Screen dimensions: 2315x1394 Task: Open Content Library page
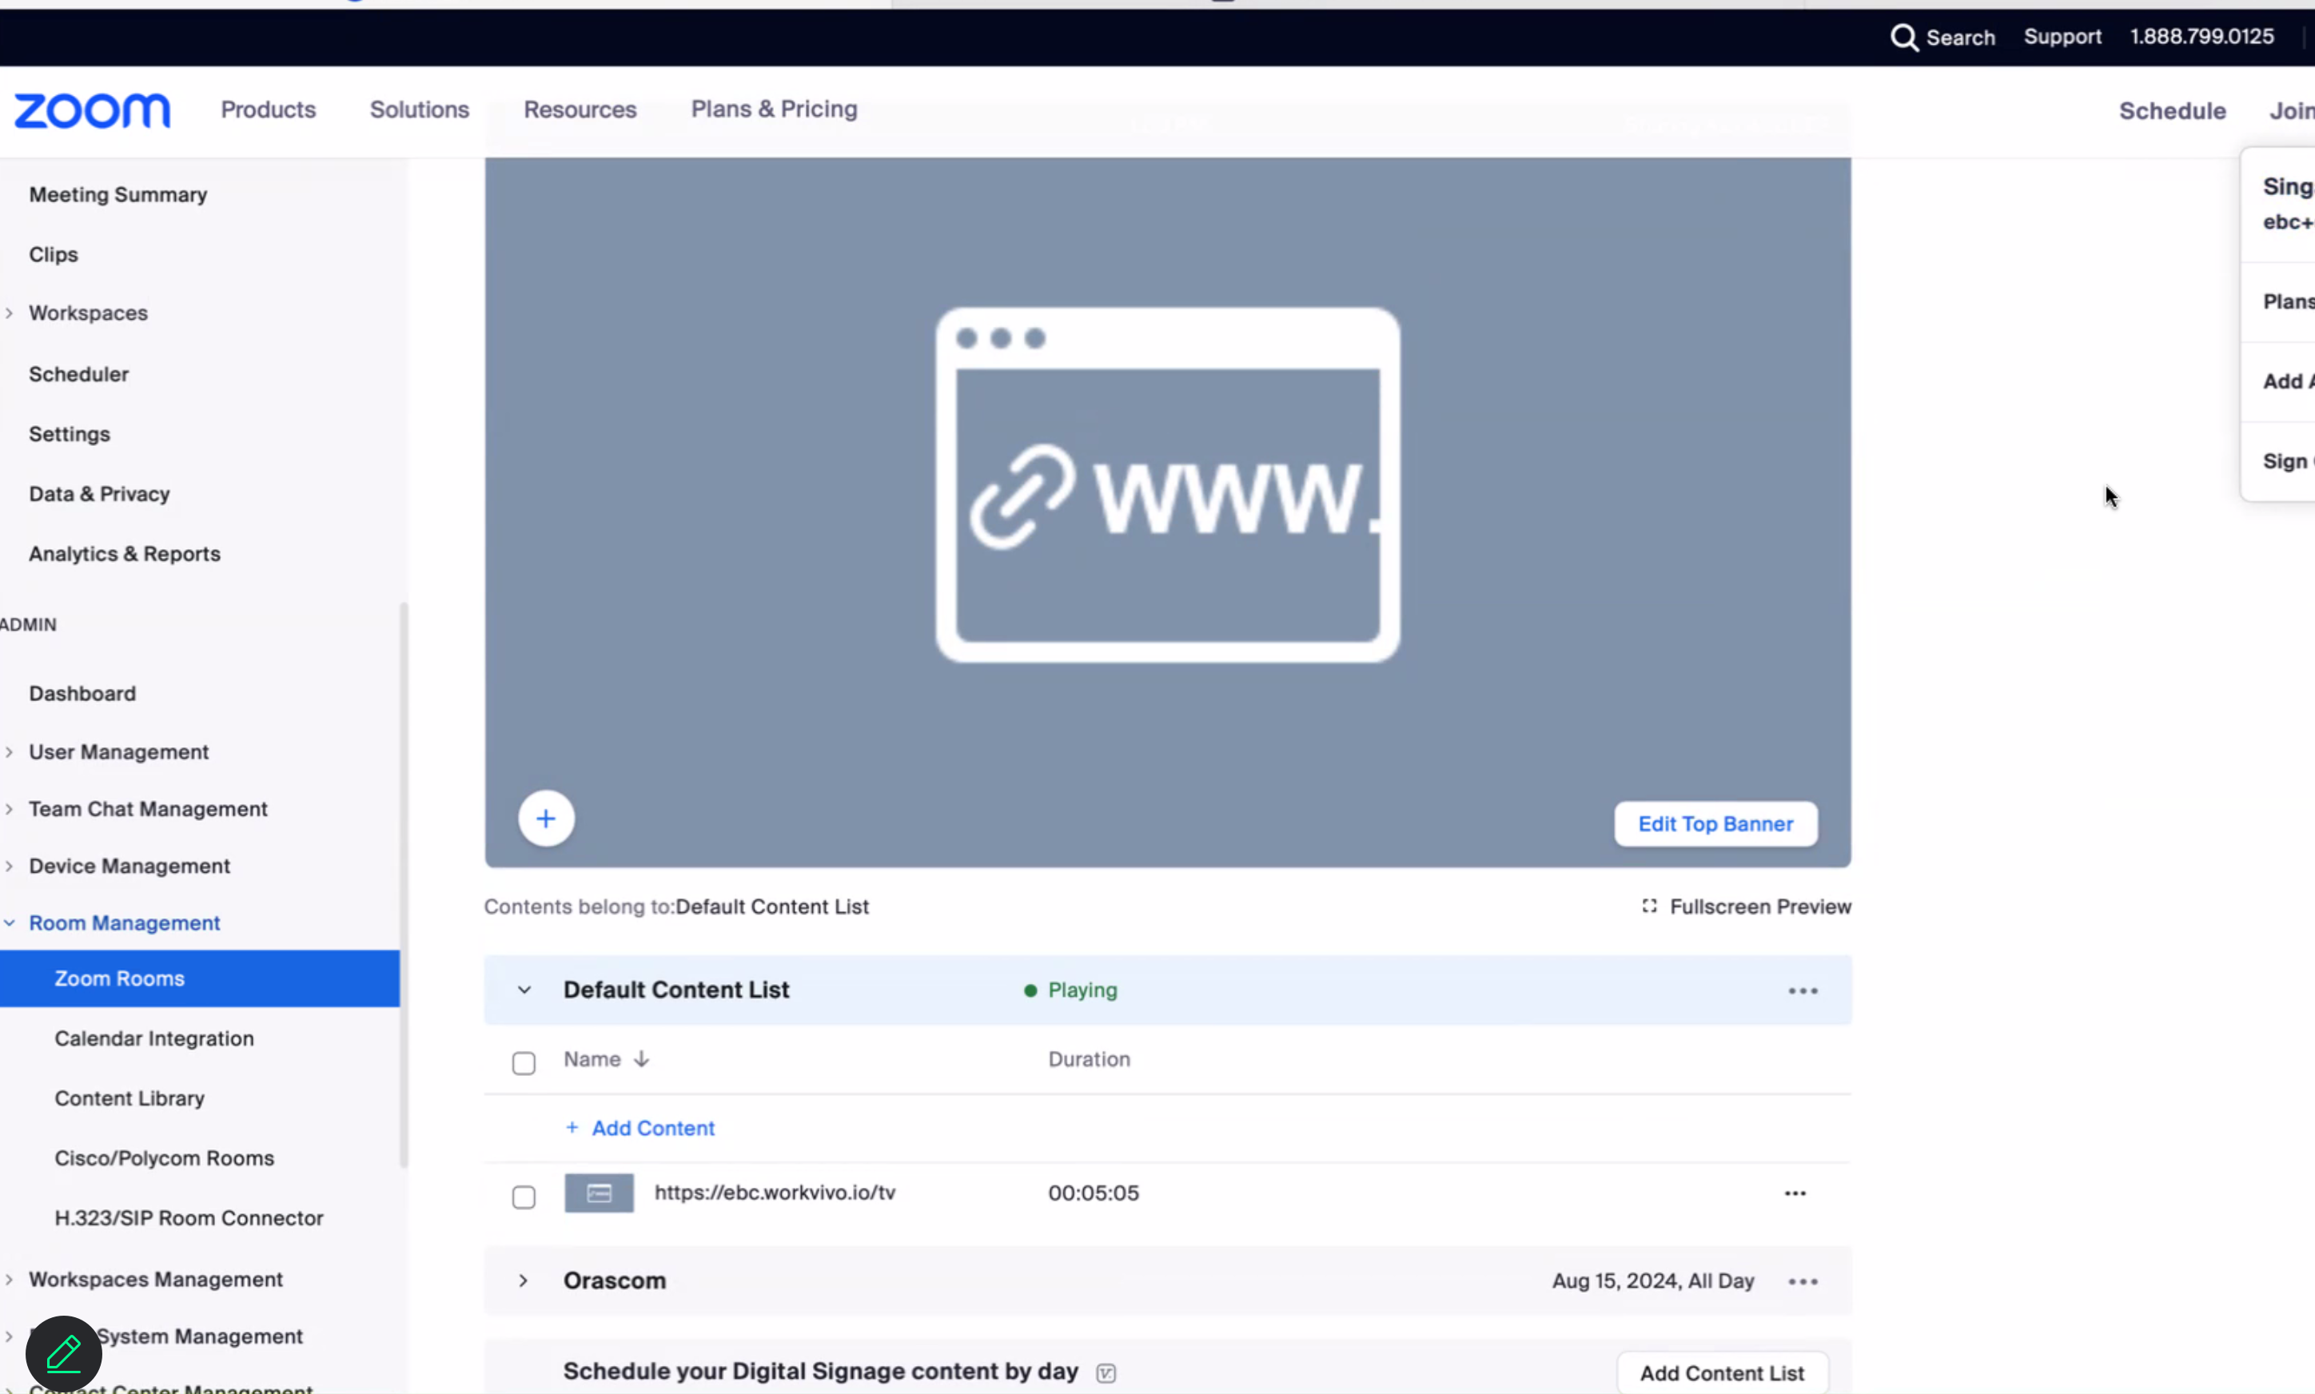coord(129,1098)
